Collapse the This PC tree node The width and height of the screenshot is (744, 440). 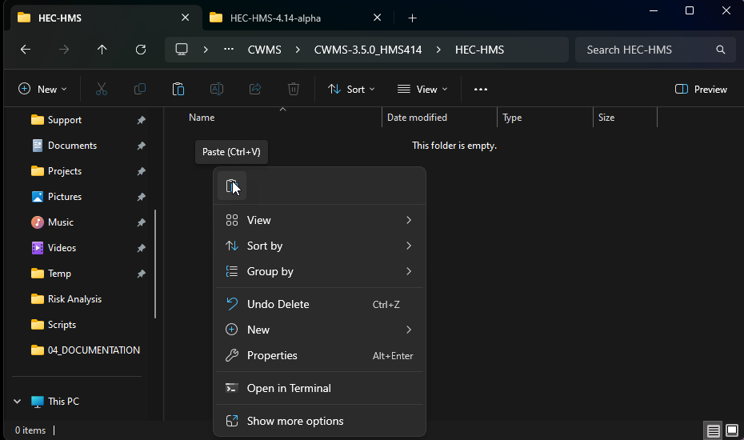point(18,402)
